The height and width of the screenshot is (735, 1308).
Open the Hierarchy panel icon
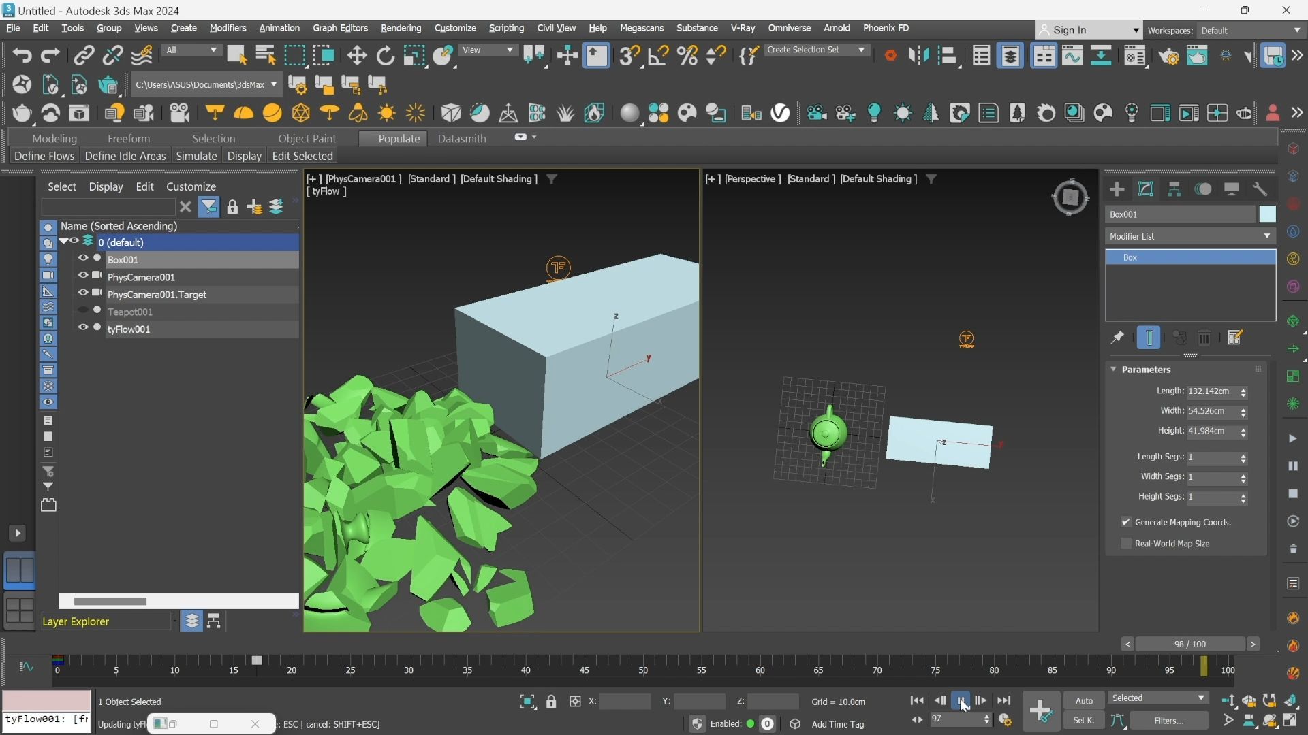coord(1174,189)
